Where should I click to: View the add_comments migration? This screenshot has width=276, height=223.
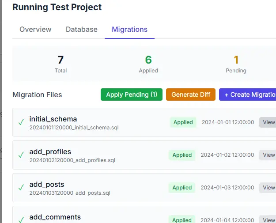(x=268, y=219)
